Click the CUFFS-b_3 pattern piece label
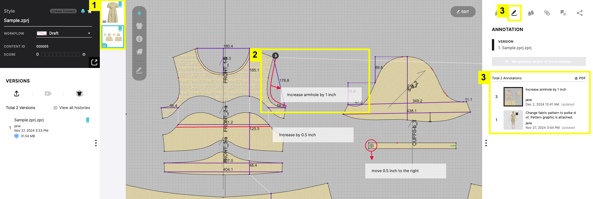Screen dimensions: 593x199 coord(414,133)
